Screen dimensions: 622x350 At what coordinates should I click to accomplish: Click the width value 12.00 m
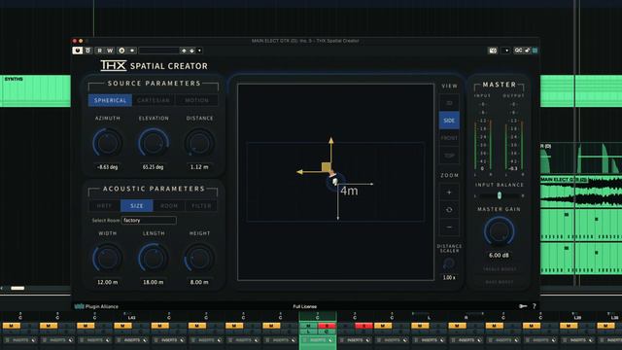tap(108, 282)
